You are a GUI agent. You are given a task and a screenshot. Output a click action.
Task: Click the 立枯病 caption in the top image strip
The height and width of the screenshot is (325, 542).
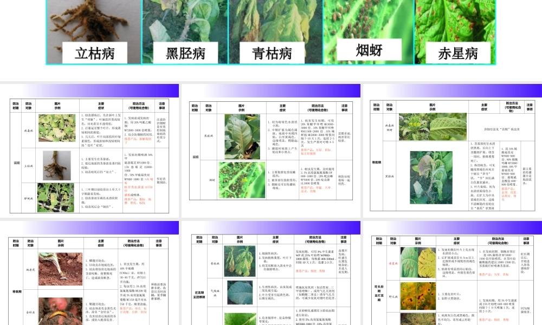pos(93,53)
